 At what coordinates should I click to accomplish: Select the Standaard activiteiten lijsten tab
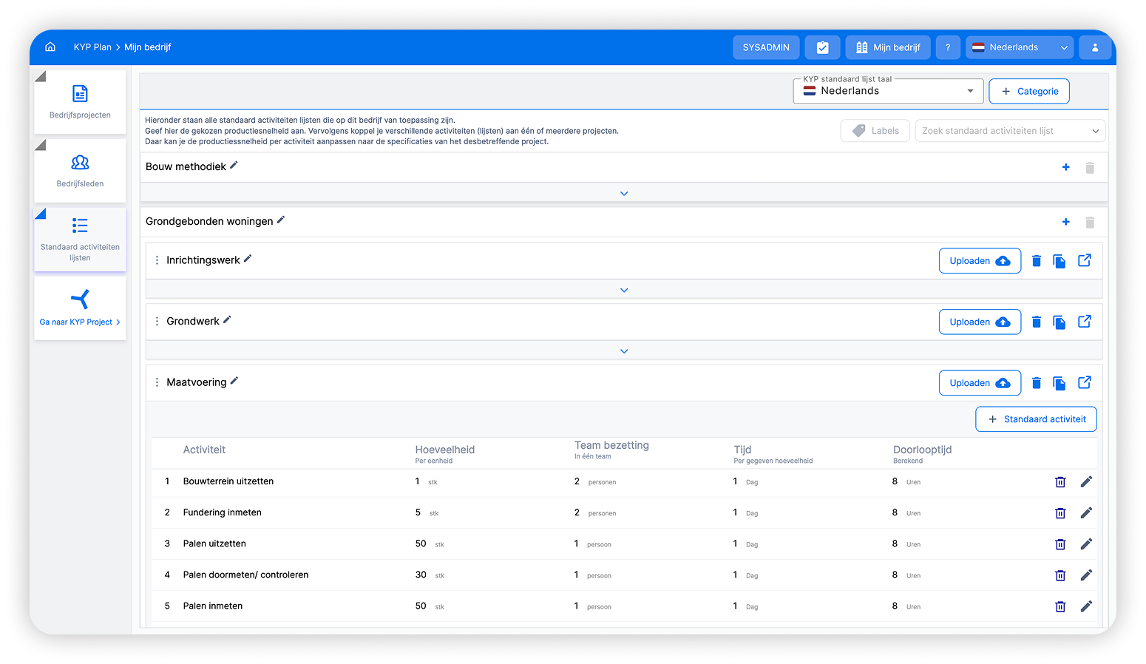(80, 240)
